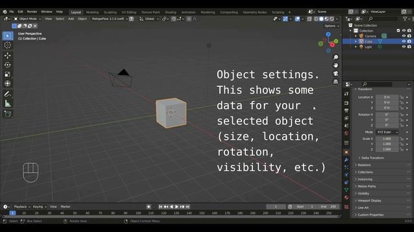Click the current frame number field
The height and width of the screenshot is (232, 414).
point(276,207)
